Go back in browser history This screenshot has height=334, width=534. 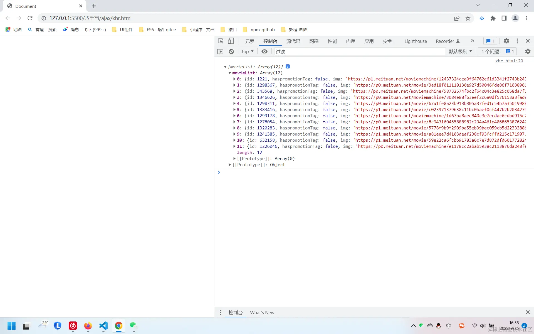8,18
